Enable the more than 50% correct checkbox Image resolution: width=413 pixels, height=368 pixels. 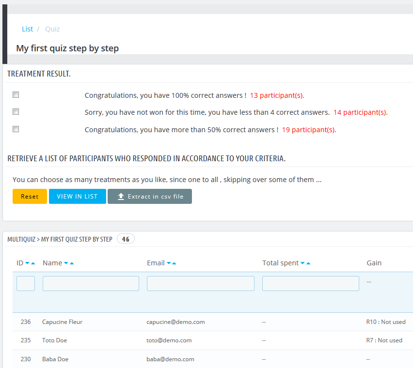point(16,129)
